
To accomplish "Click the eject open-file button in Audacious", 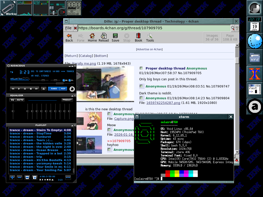I will coord(44,89).
